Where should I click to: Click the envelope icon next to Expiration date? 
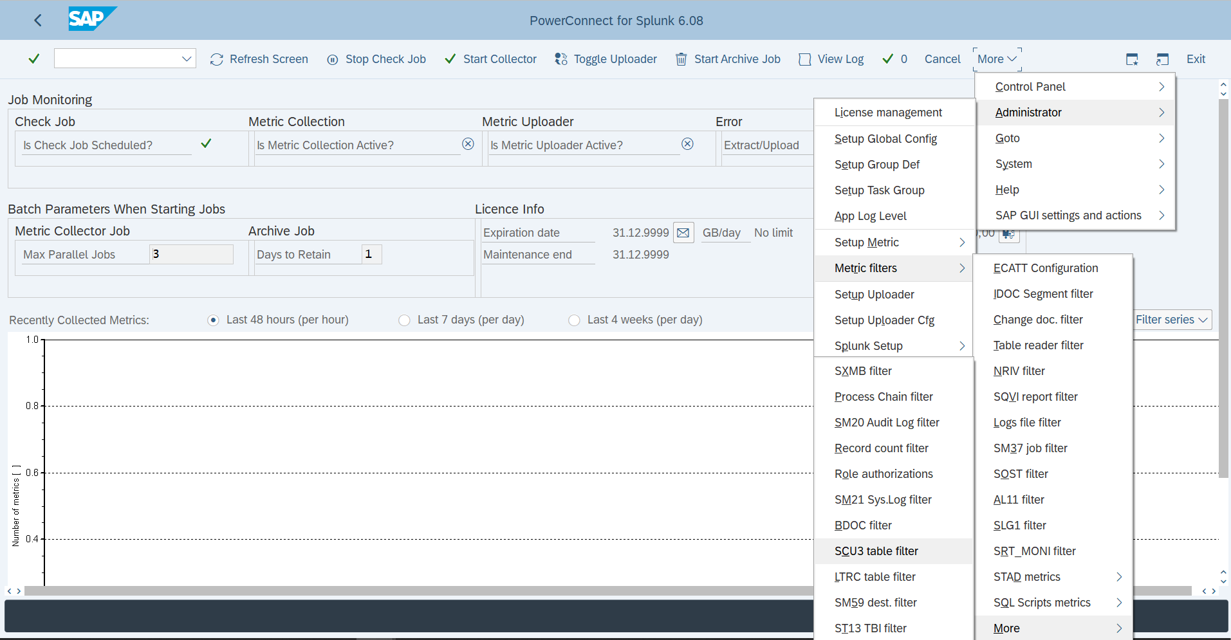coord(683,232)
